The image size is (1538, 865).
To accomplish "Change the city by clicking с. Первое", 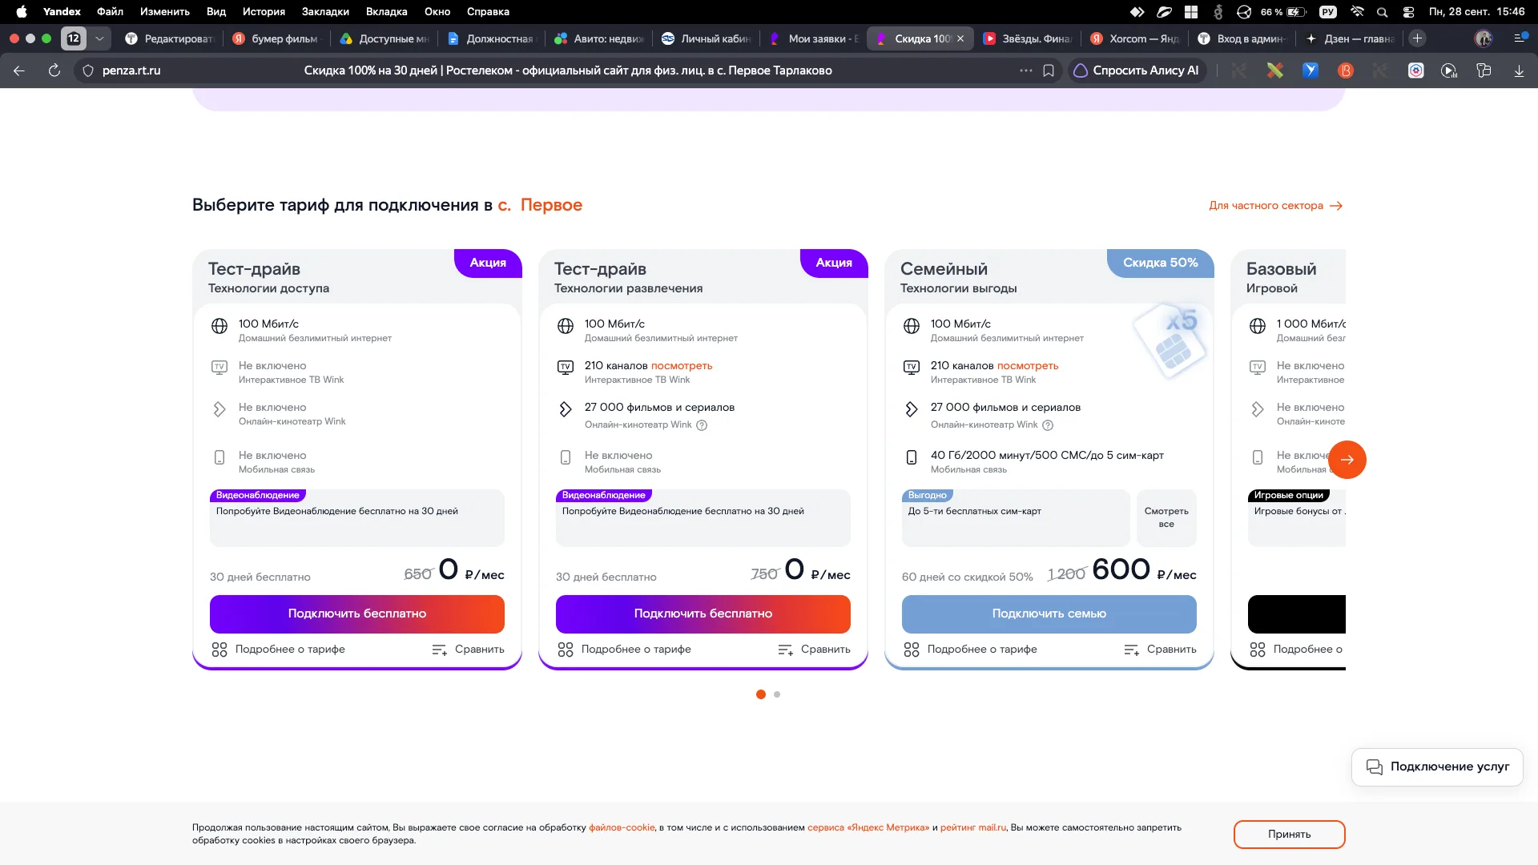I will 540,205.
